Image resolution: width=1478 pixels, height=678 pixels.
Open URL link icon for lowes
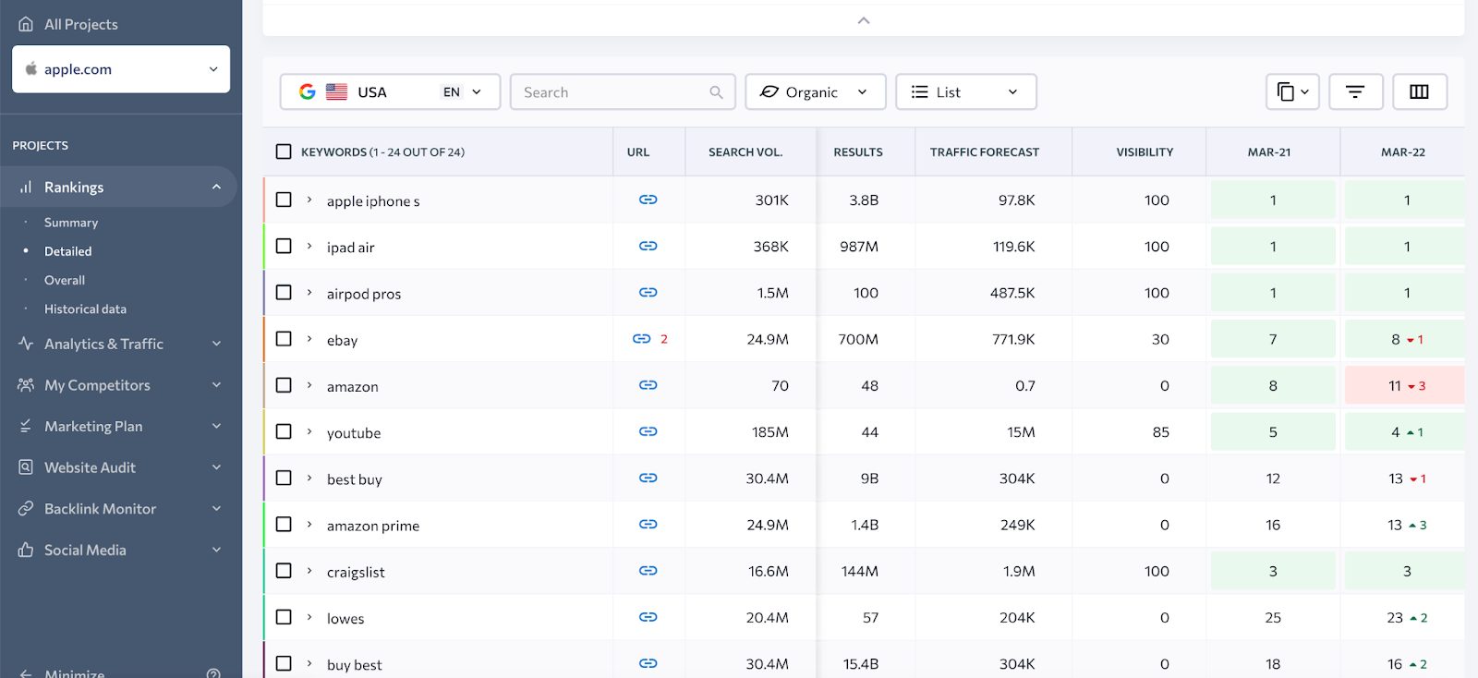coord(648,617)
